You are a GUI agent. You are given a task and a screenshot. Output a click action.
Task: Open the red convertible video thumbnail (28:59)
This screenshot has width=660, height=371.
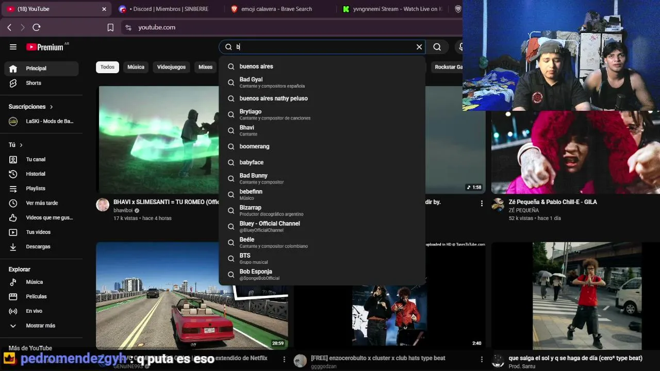[x=192, y=296]
